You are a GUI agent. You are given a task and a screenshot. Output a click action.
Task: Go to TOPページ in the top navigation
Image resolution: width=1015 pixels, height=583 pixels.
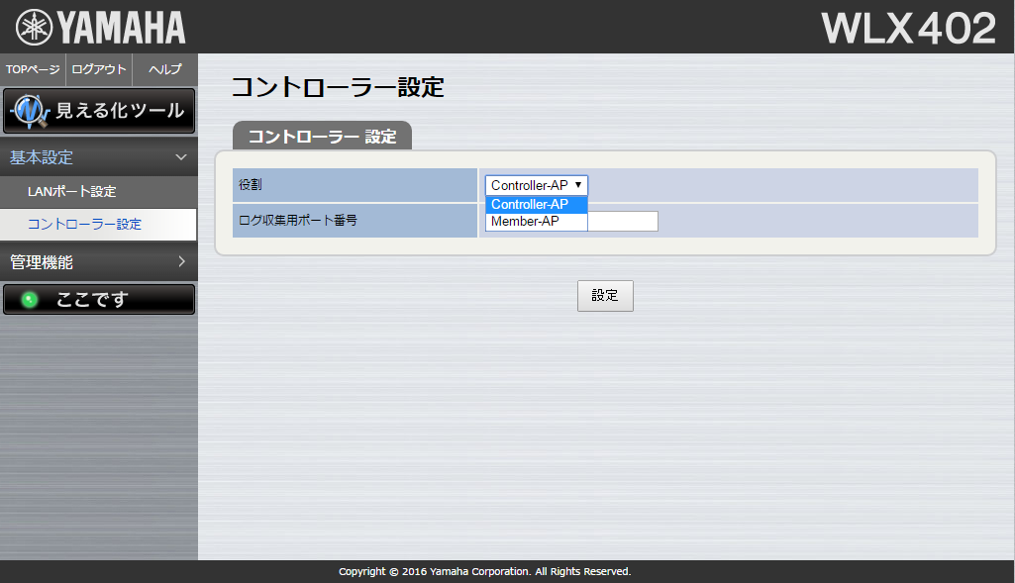click(33, 69)
